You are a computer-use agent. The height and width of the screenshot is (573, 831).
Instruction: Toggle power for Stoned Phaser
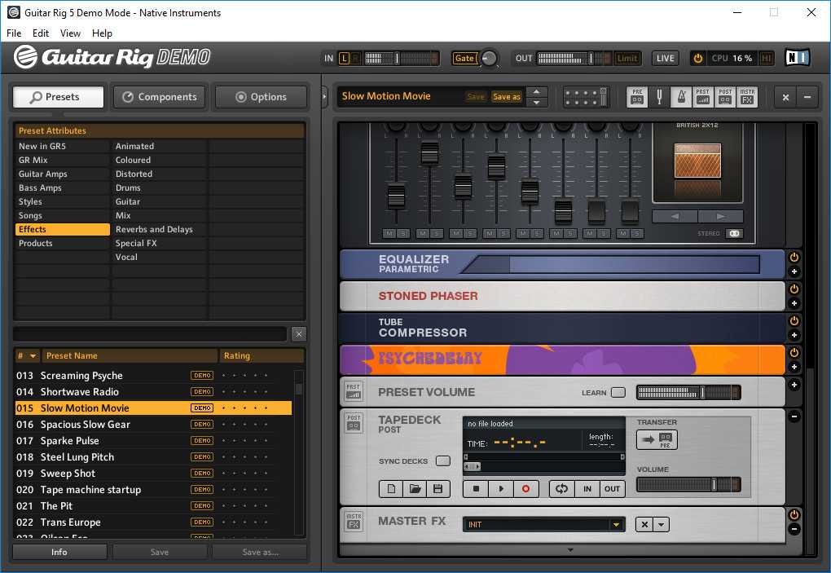[x=794, y=289]
